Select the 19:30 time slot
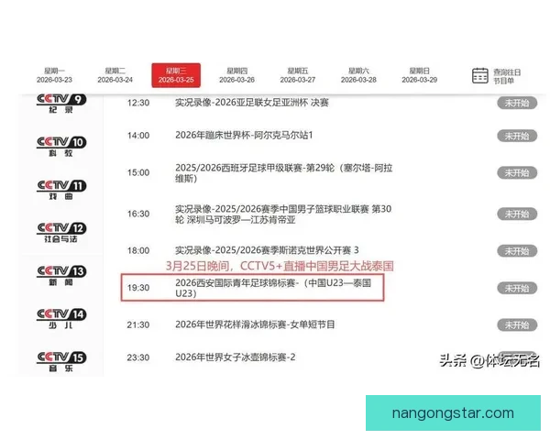Image resolution: width=550 pixels, height=440 pixels. click(x=138, y=288)
